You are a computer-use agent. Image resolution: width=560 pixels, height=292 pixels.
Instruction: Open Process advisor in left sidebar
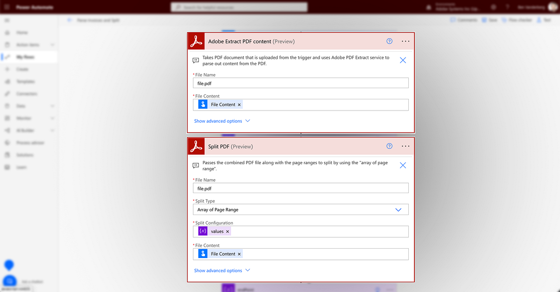pyautogui.click(x=30, y=143)
